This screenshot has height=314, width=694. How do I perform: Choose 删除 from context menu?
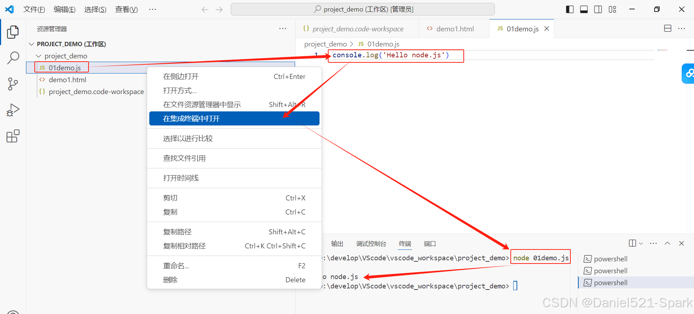(234, 280)
